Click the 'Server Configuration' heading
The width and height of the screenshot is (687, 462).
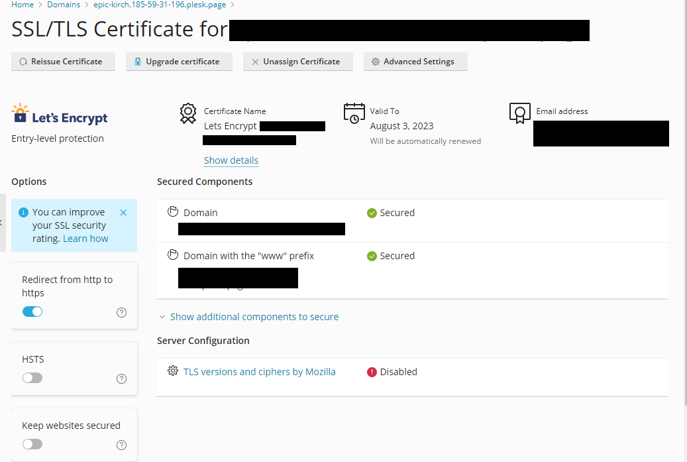click(203, 341)
